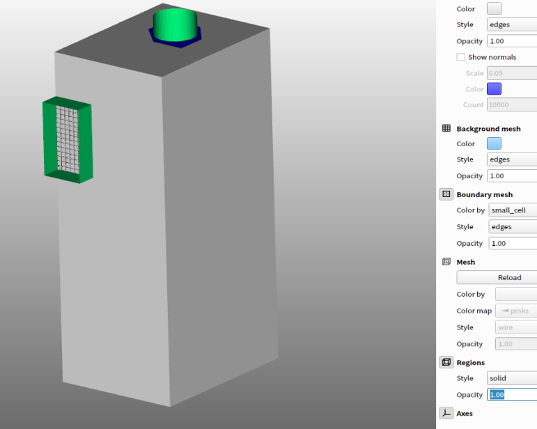The image size is (537, 429).
Task: Click the Background mesh Opacity field
Action: point(512,176)
